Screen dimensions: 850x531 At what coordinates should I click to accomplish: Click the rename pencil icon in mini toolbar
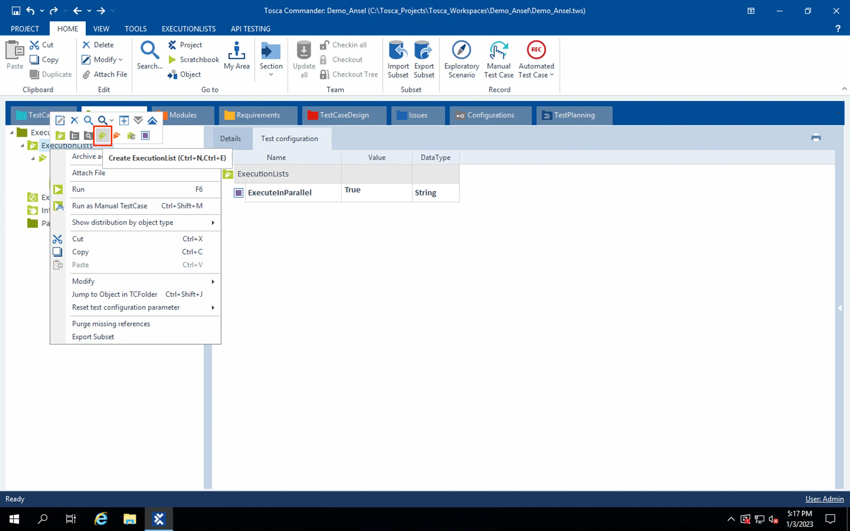coord(60,120)
